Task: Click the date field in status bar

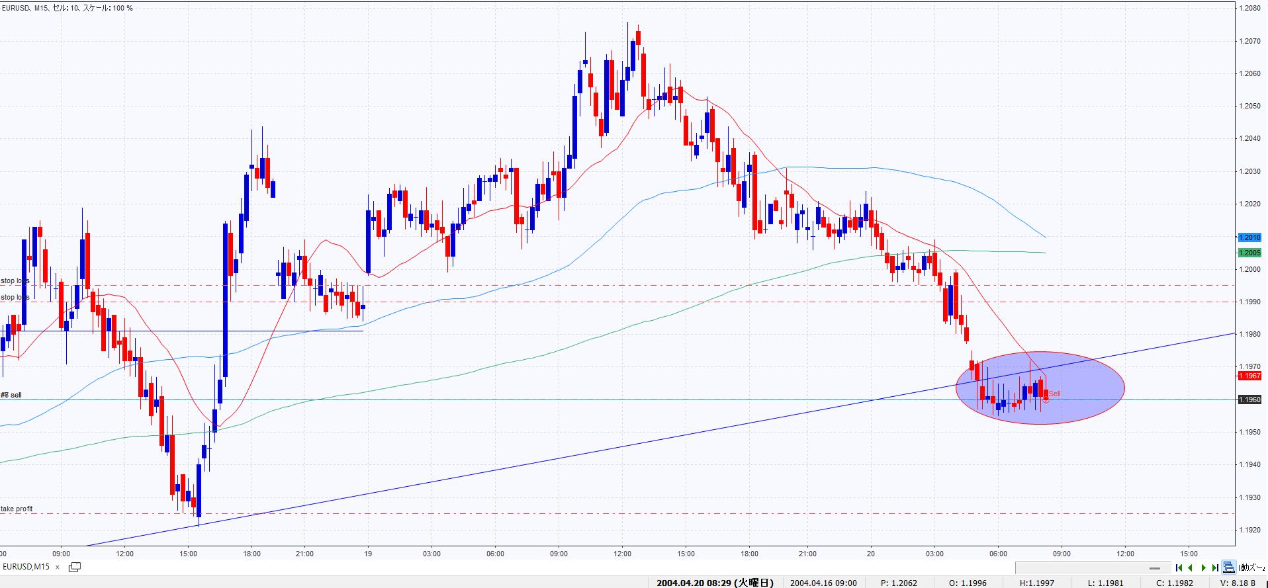Action: (x=715, y=583)
